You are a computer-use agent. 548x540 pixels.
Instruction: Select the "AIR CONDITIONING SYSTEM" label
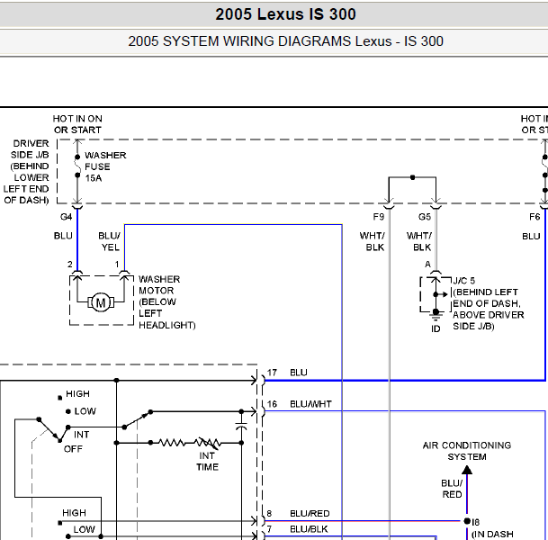tap(467, 451)
